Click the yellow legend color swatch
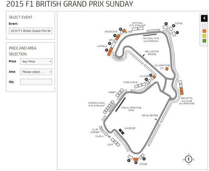Image resolution: width=209 pixels, height=171 pixels. [x=204, y=36]
